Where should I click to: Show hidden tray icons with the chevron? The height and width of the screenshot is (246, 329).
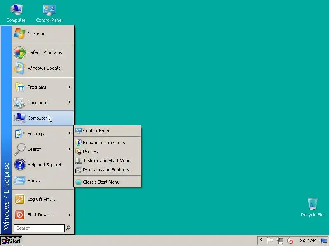[x=261, y=240]
